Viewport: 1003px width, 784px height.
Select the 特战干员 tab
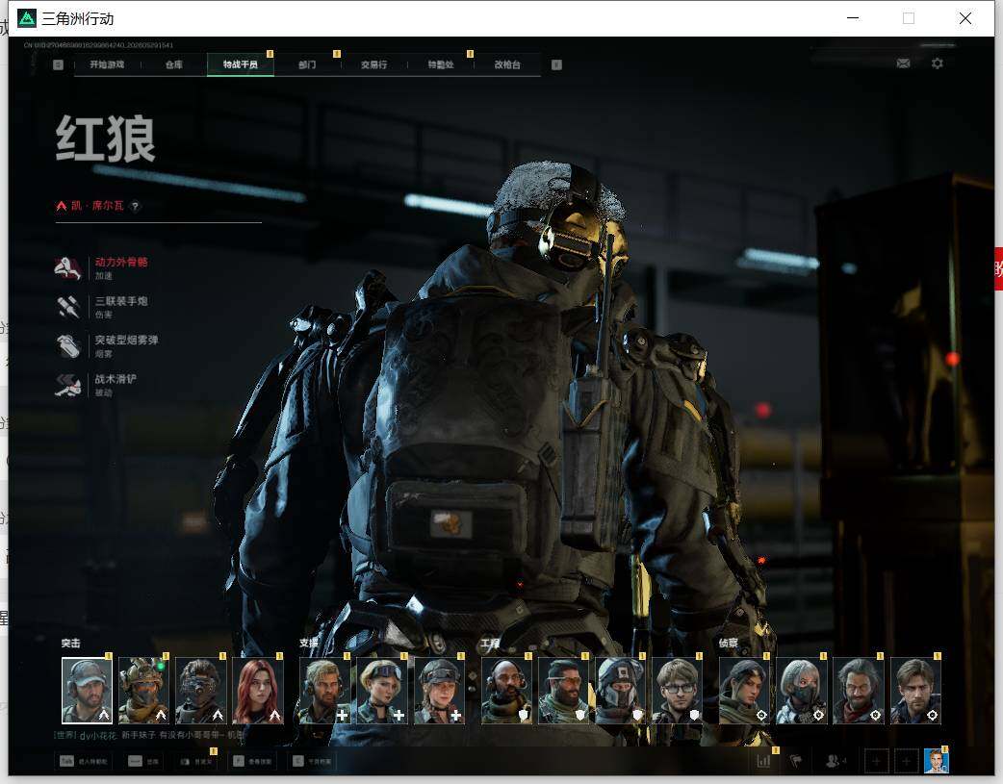(x=241, y=64)
